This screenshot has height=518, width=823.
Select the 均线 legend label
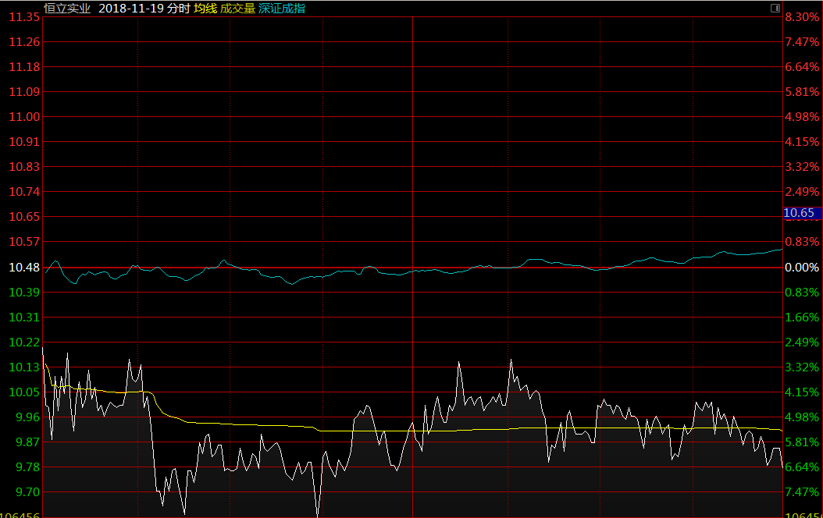click(205, 9)
